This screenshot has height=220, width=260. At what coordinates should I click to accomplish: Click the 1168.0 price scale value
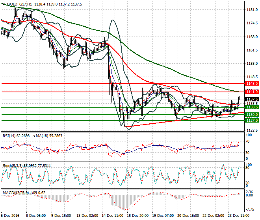coord(252,37)
